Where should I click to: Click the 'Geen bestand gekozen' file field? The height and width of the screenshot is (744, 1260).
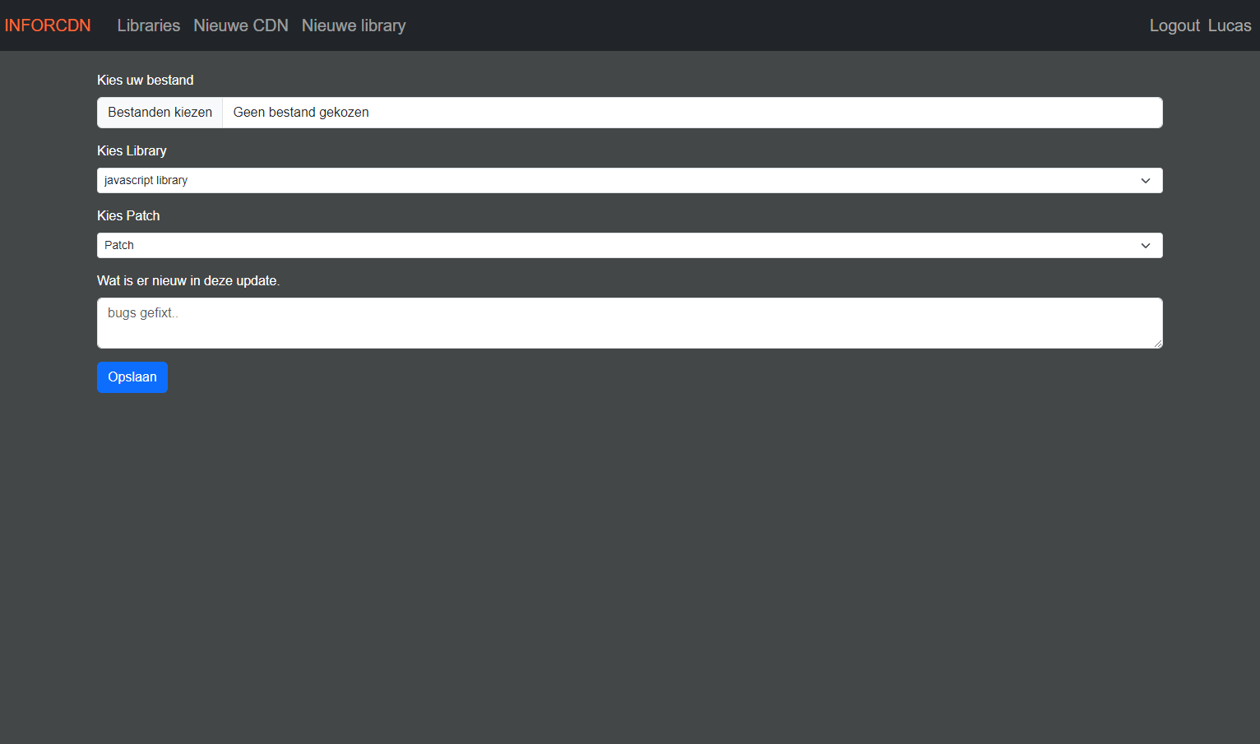point(691,113)
